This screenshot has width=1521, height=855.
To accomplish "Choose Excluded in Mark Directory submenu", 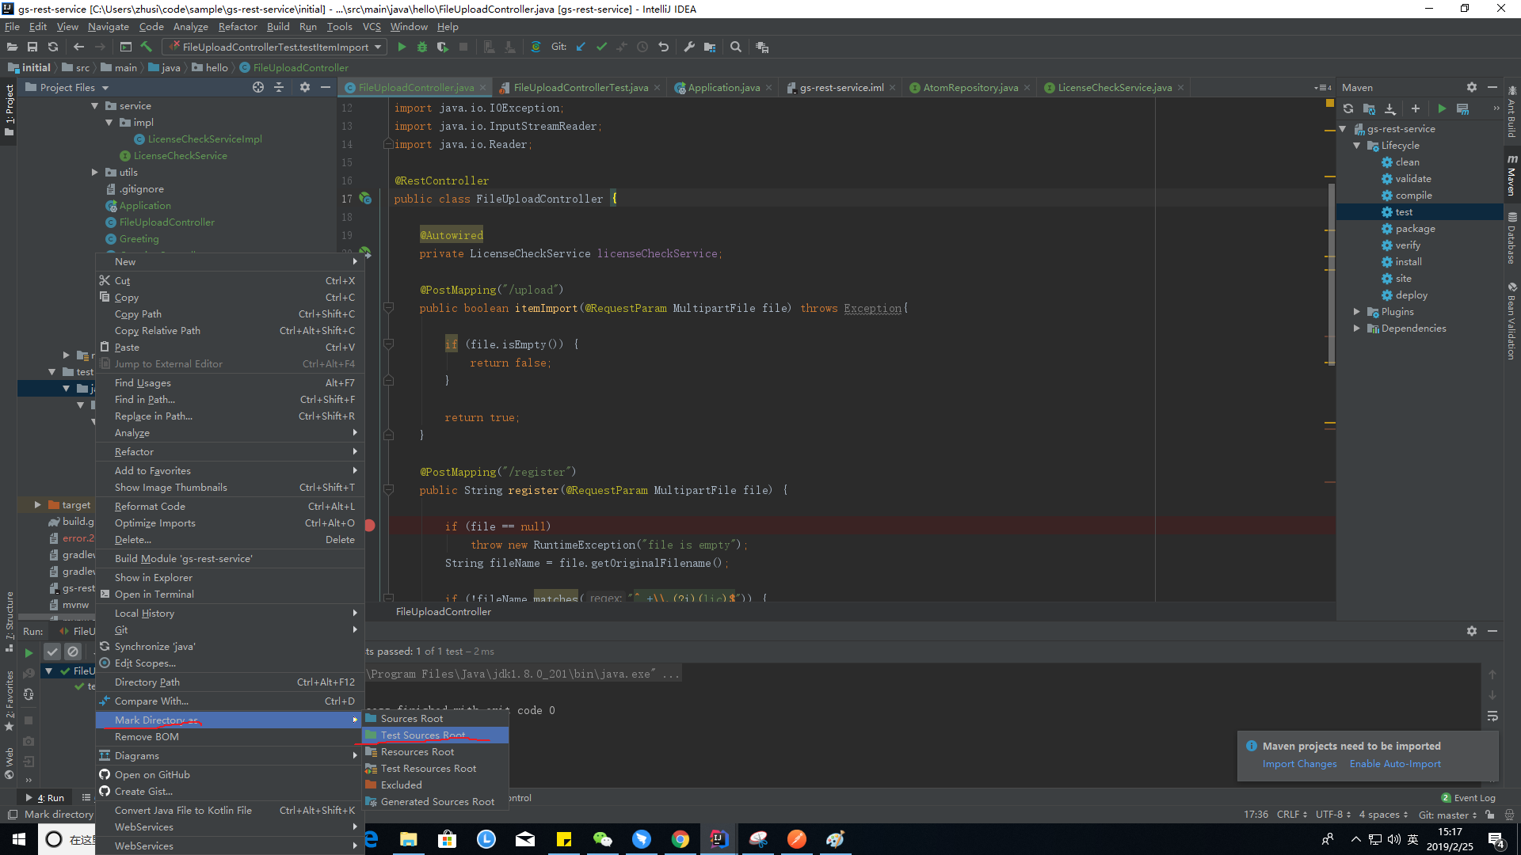I will 435,785.
